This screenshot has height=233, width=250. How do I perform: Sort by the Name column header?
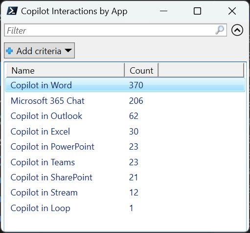click(x=66, y=70)
